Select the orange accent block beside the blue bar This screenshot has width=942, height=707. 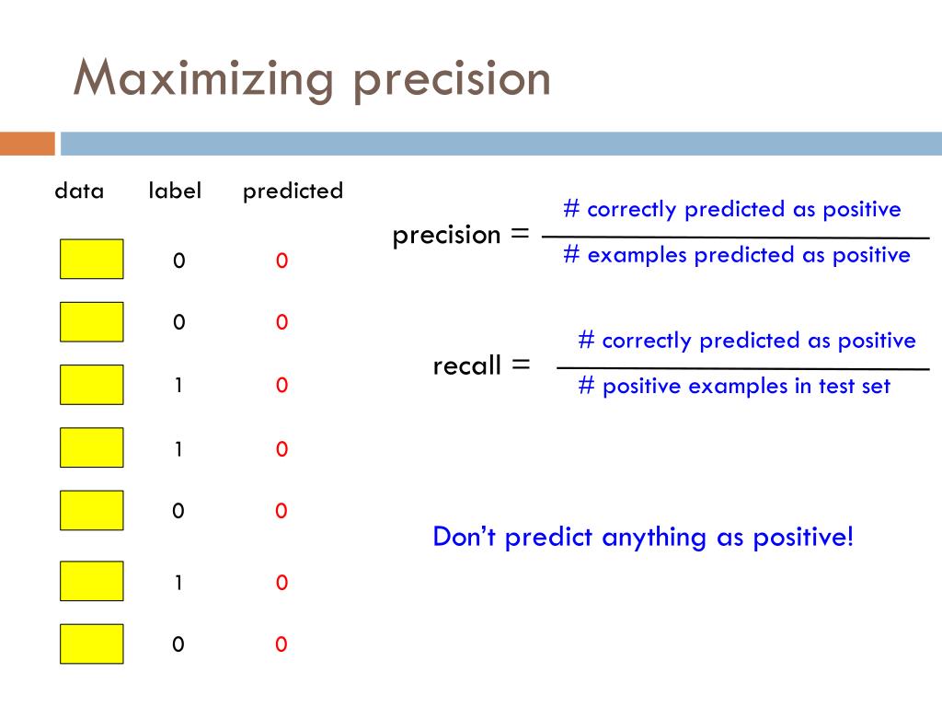point(27,144)
